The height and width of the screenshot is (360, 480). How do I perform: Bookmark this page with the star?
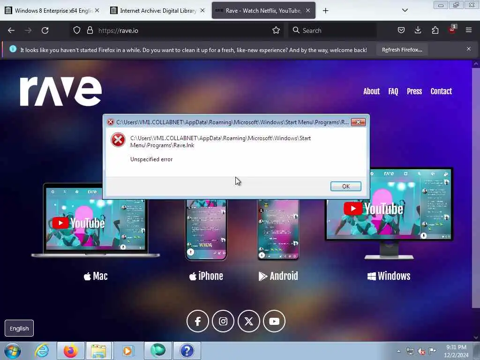coord(276,30)
